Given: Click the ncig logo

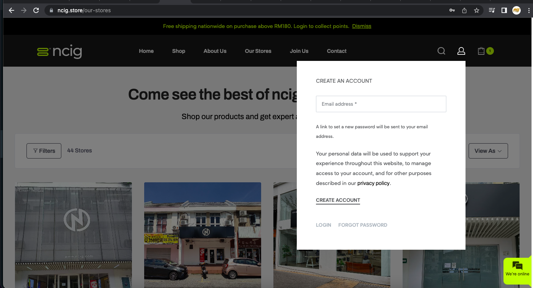Looking at the screenshot, I should coord(59,51).
